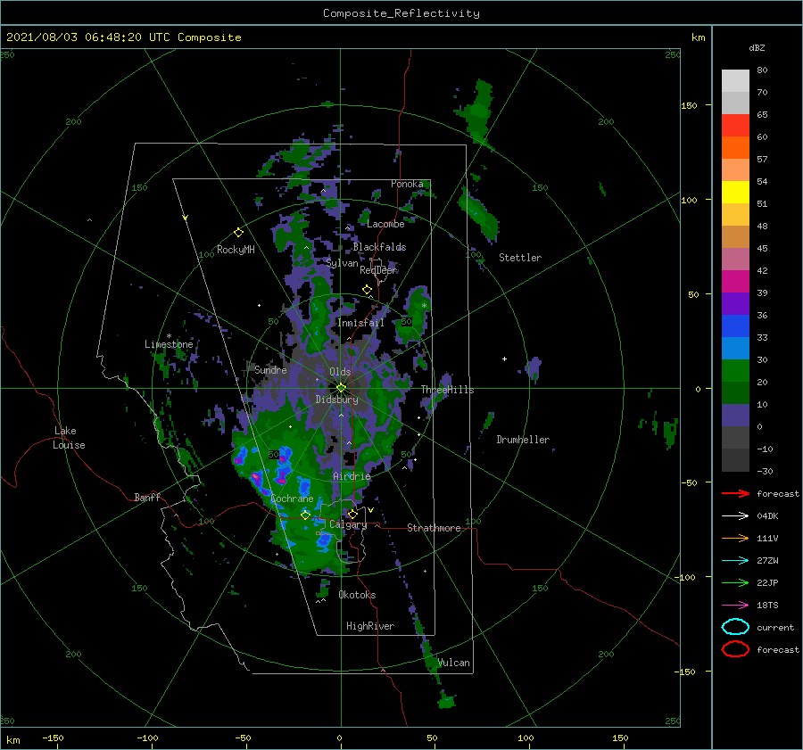
Task: Select the slate 0 dBZ color swatch
Action: click(735, 416)
